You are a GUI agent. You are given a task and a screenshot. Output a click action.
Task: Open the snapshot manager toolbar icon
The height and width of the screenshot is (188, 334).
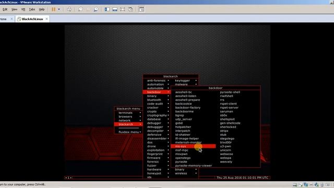click(x=96, y=9)
